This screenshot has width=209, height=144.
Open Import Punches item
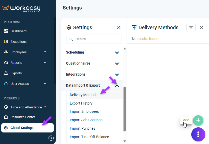click(x=82, y=128)
